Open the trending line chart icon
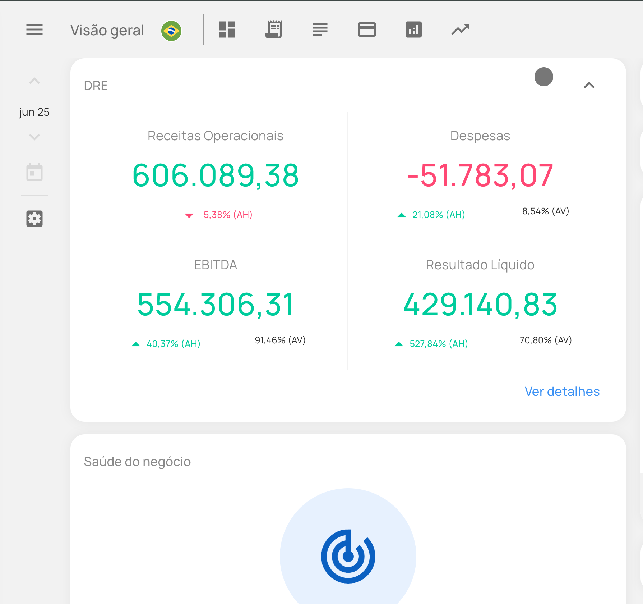The width and height of the screenshot is (643, 604). coord(460,30)
